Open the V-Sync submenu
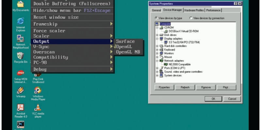 click(x=72, y=47)
